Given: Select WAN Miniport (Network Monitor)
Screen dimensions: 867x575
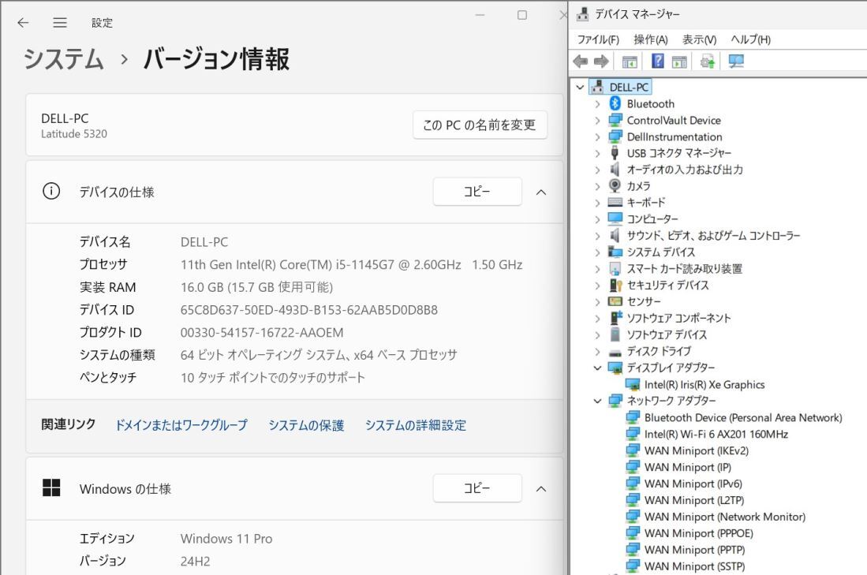Looking at the screenshot, I should (725, 517).
